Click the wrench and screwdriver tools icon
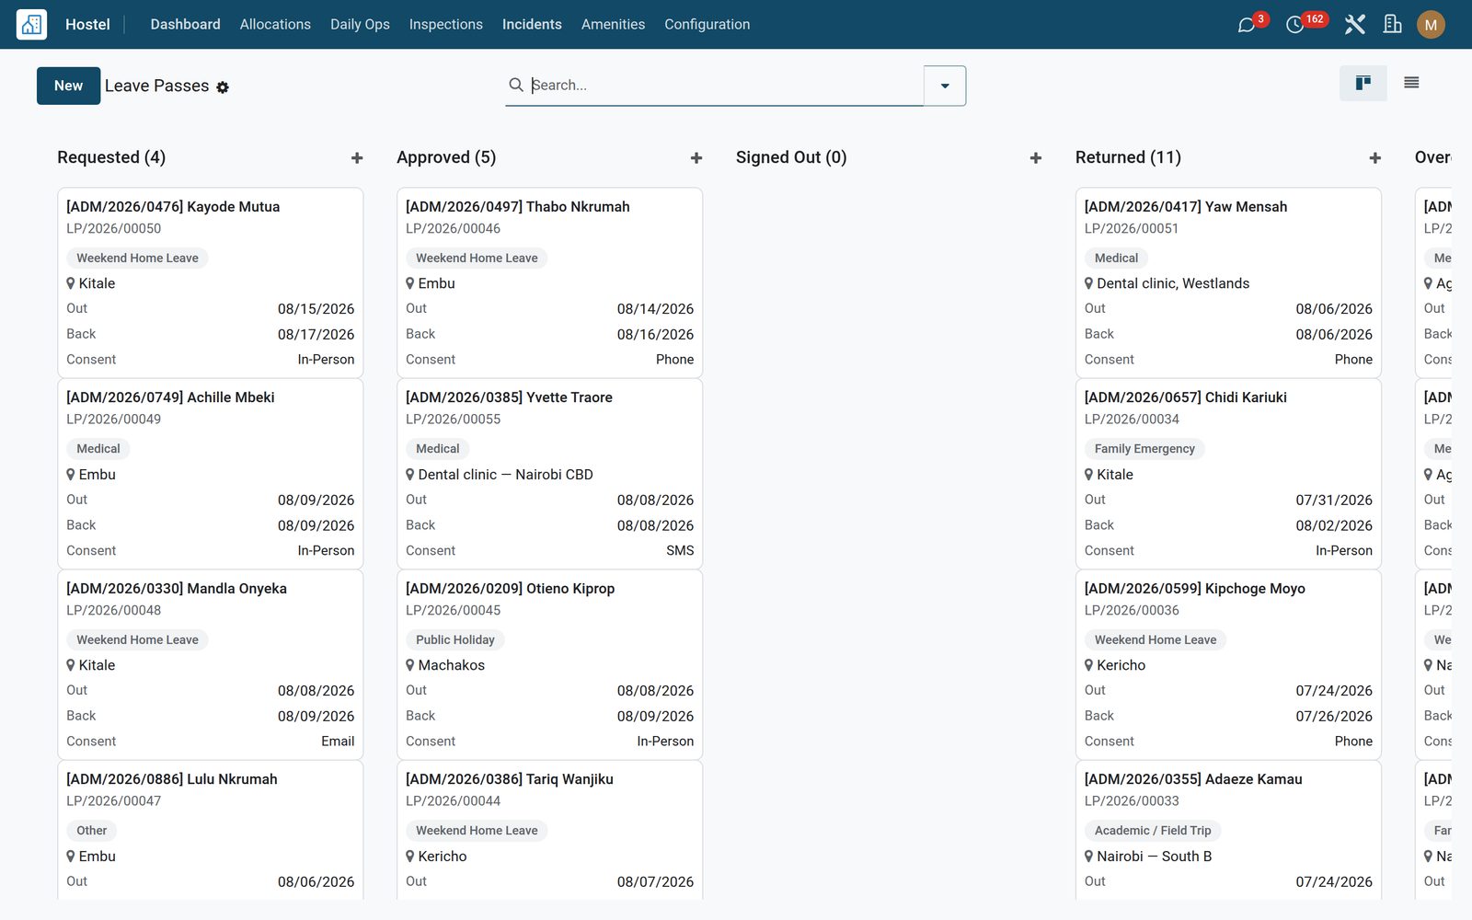Image resolution: width=1472 pixels, height=920 pixels. [1354, 25]
